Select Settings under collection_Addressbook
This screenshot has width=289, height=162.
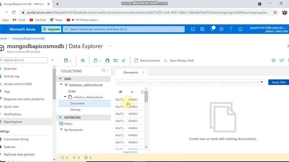tap(75, 110)
